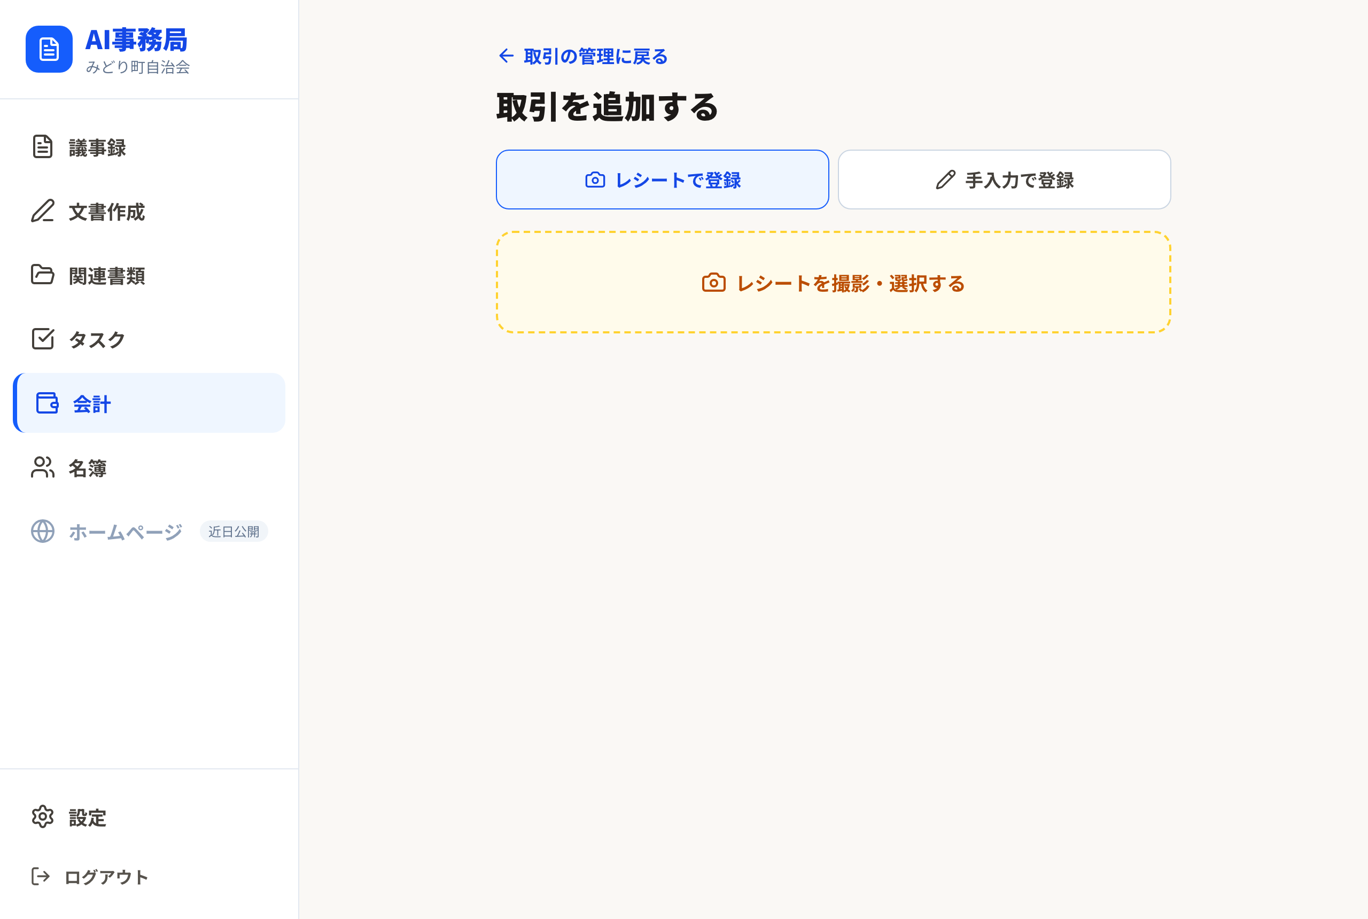Click the ログアウト label to log out
The image size is (1368, 919).
click(106, 877)
